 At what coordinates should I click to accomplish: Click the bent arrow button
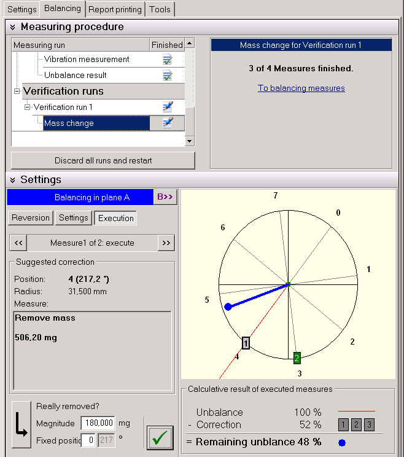21,424
